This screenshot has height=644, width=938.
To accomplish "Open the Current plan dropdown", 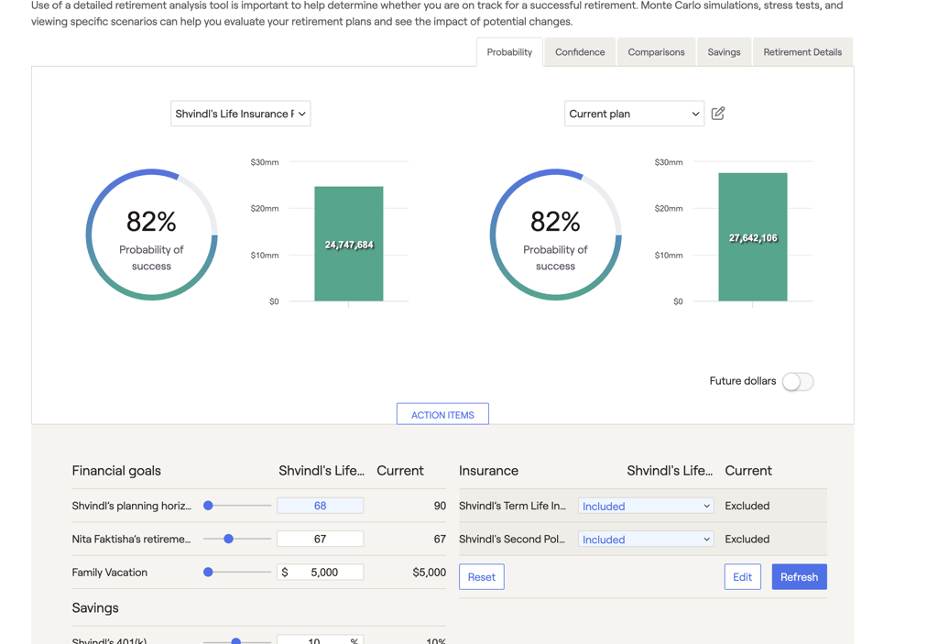I will coord(634,114).
